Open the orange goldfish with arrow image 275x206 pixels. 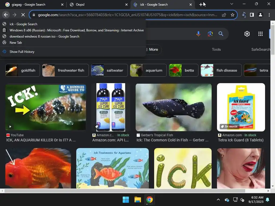[38, 168]
